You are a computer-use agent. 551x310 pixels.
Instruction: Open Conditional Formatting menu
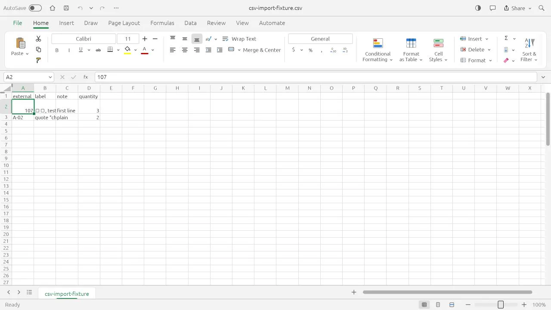tap(378, 50)
